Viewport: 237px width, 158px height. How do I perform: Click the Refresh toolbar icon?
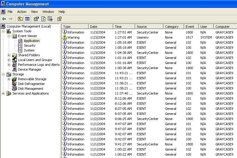[x=43, y=19]
